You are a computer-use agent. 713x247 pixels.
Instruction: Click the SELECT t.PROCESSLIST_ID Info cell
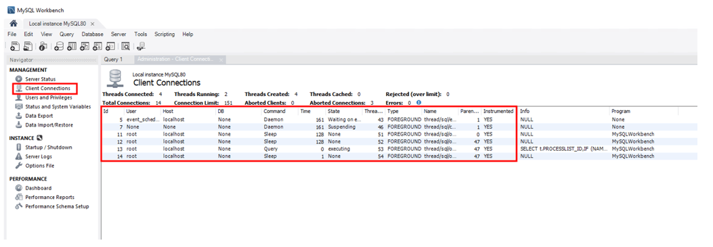pos(564,148)
